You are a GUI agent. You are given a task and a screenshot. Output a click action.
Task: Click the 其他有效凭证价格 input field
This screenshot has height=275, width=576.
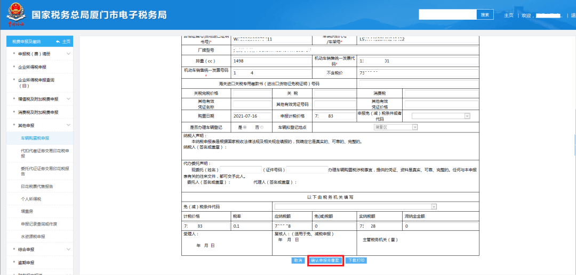[442, 104]
